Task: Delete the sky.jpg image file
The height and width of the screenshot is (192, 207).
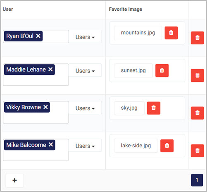Action: pyautogui.click(x=154, y=108)
